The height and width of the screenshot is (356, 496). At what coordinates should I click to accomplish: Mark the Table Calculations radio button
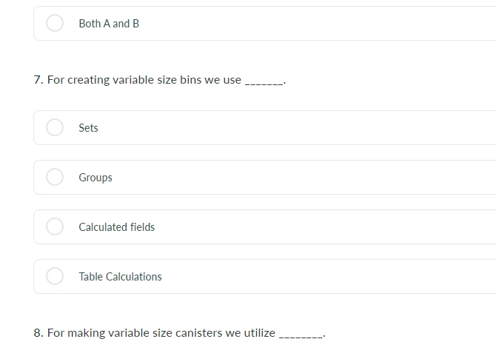[55, 276]
